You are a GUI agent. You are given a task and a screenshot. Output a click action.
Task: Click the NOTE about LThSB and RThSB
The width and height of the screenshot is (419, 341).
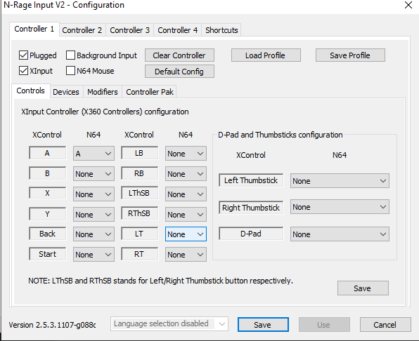[160, 281]
